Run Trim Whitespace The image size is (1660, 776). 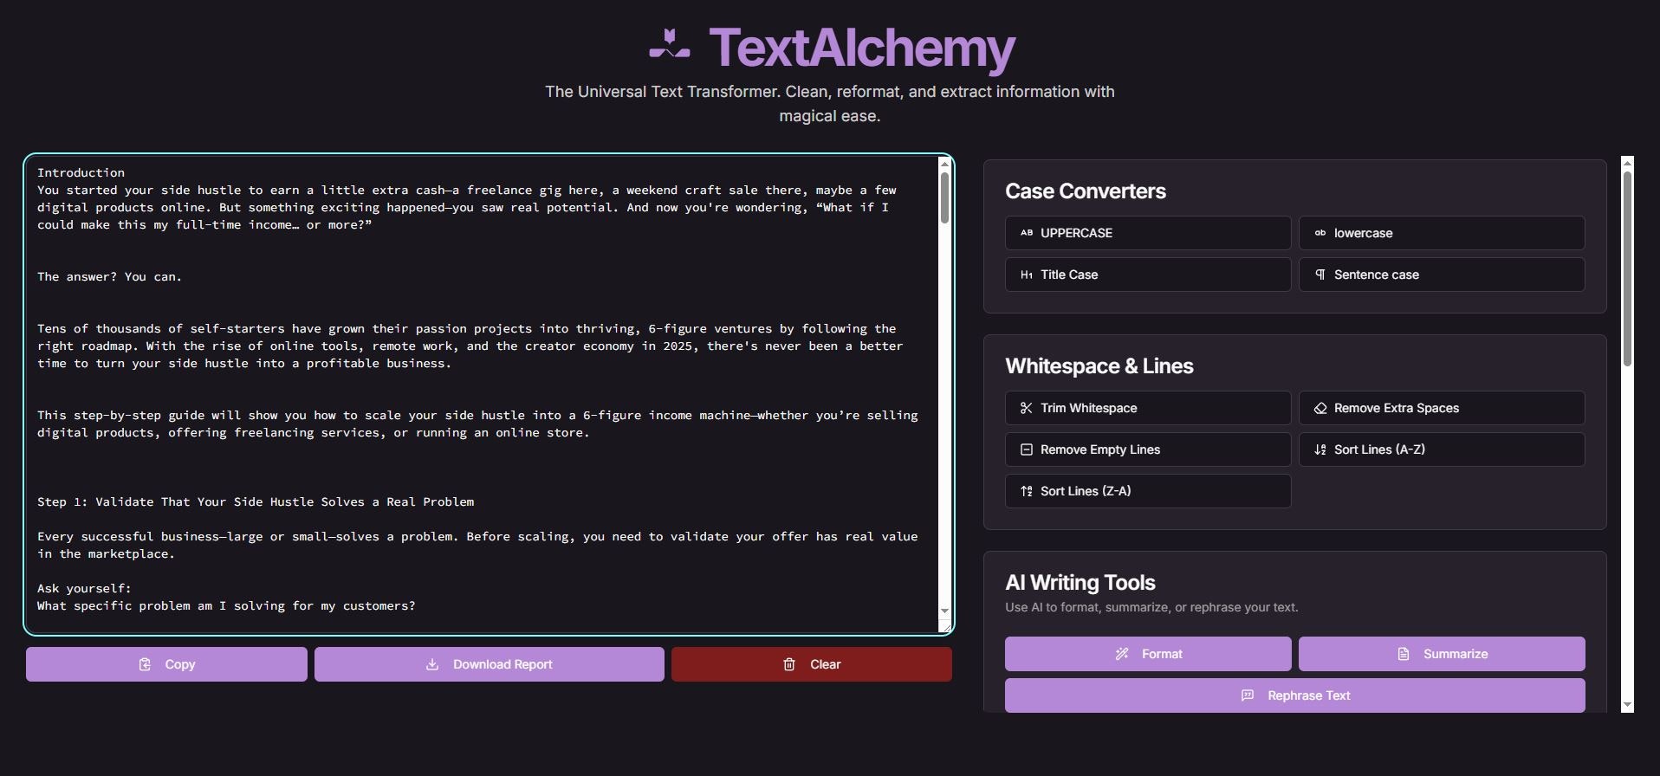[1148, 408]
